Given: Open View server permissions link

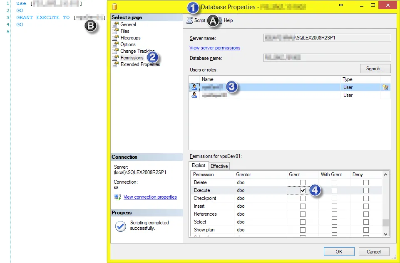Looking at the screenshot, I should 215,48.
